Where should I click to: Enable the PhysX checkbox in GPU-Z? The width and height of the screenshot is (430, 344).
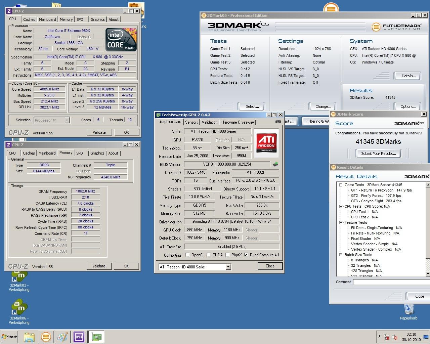click(x=227, y=255)
